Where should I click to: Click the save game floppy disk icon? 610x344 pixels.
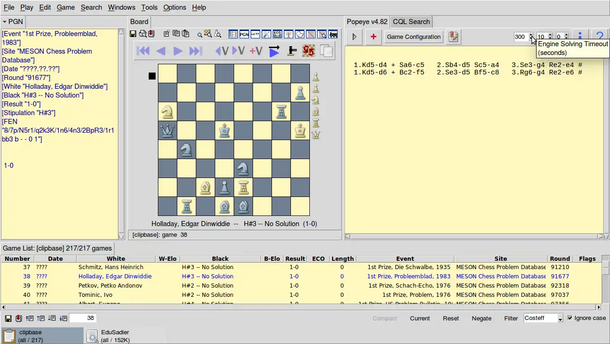tap(133, 34)
